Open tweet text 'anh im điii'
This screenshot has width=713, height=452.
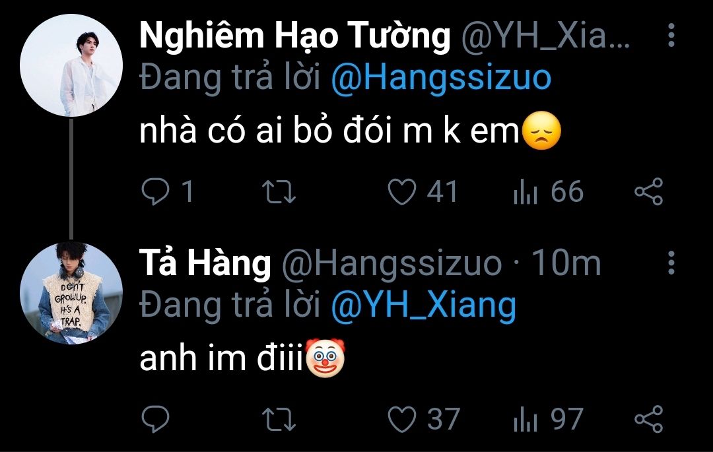click(x=221, y=361)
